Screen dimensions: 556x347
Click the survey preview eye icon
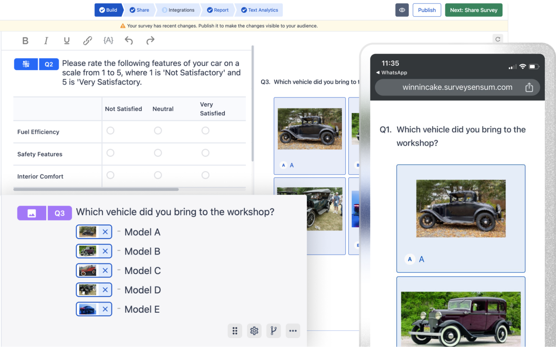(x=402, y=10)
